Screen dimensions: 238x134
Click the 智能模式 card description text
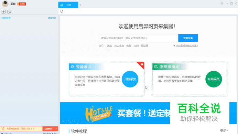[97, 81]
